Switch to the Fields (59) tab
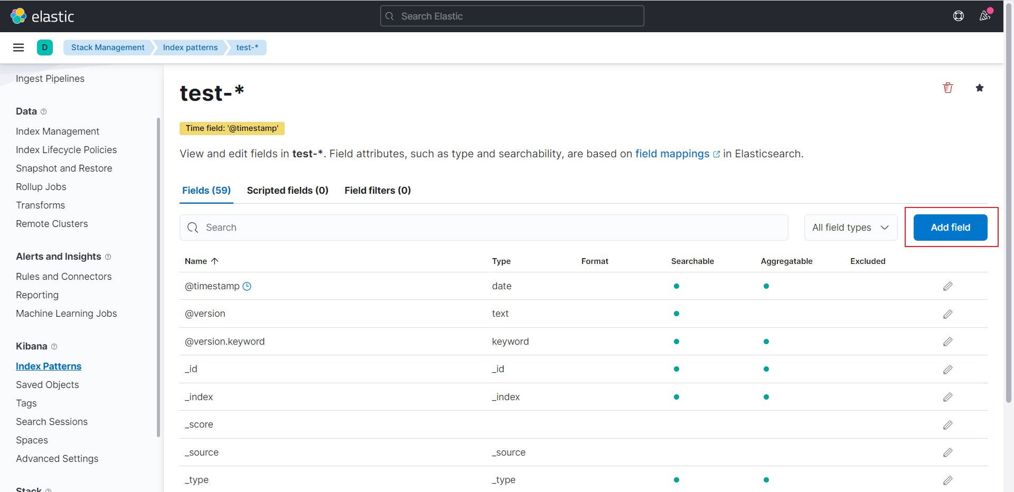The width and height of the screenshot is (1014, 492). coord(206,191)
